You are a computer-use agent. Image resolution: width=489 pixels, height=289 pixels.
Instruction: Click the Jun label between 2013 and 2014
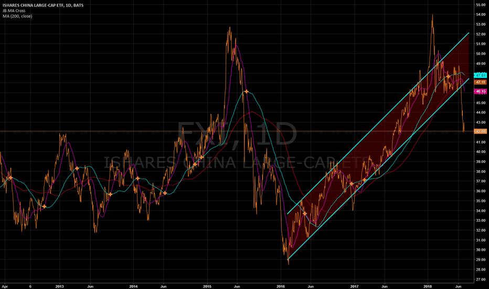pos(90,286)
